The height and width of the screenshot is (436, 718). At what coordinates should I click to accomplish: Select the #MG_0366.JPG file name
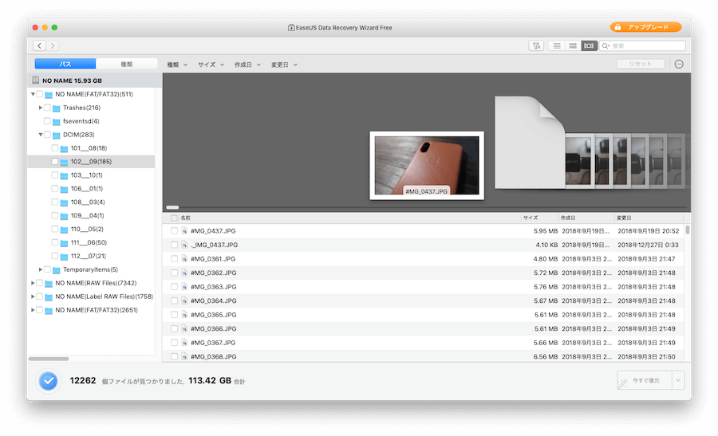pos(213,329)
